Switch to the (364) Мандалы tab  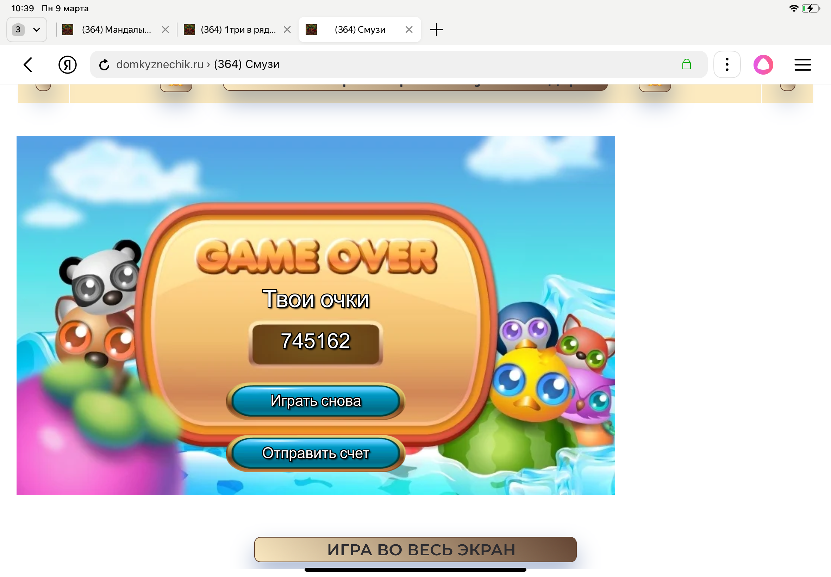(x=116, y=30)
